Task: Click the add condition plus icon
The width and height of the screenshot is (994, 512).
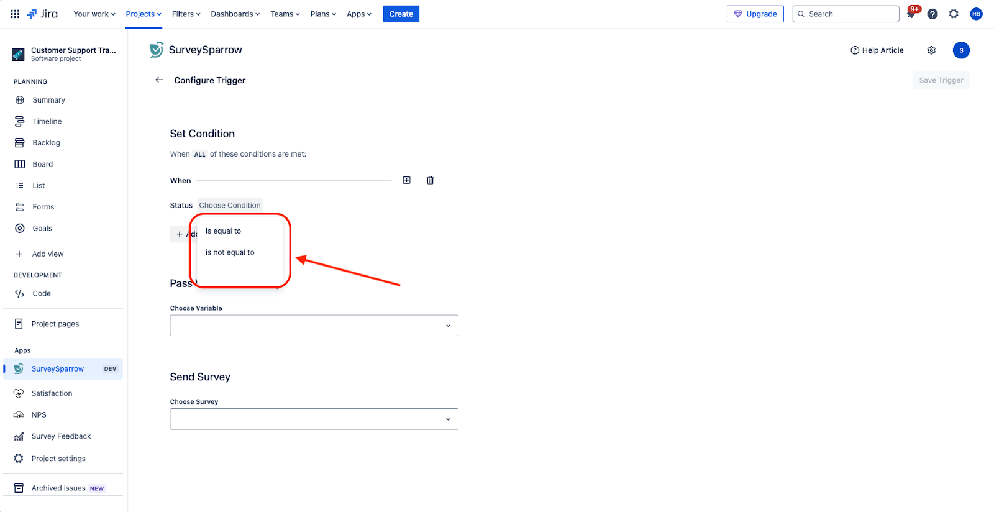Action: [x=406, y=180]
